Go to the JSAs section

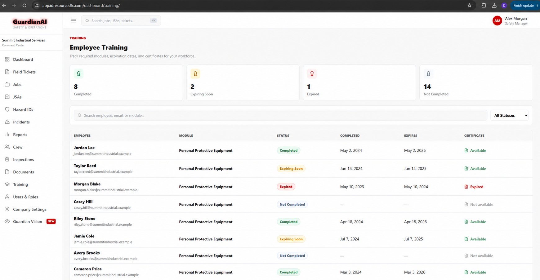17,97
